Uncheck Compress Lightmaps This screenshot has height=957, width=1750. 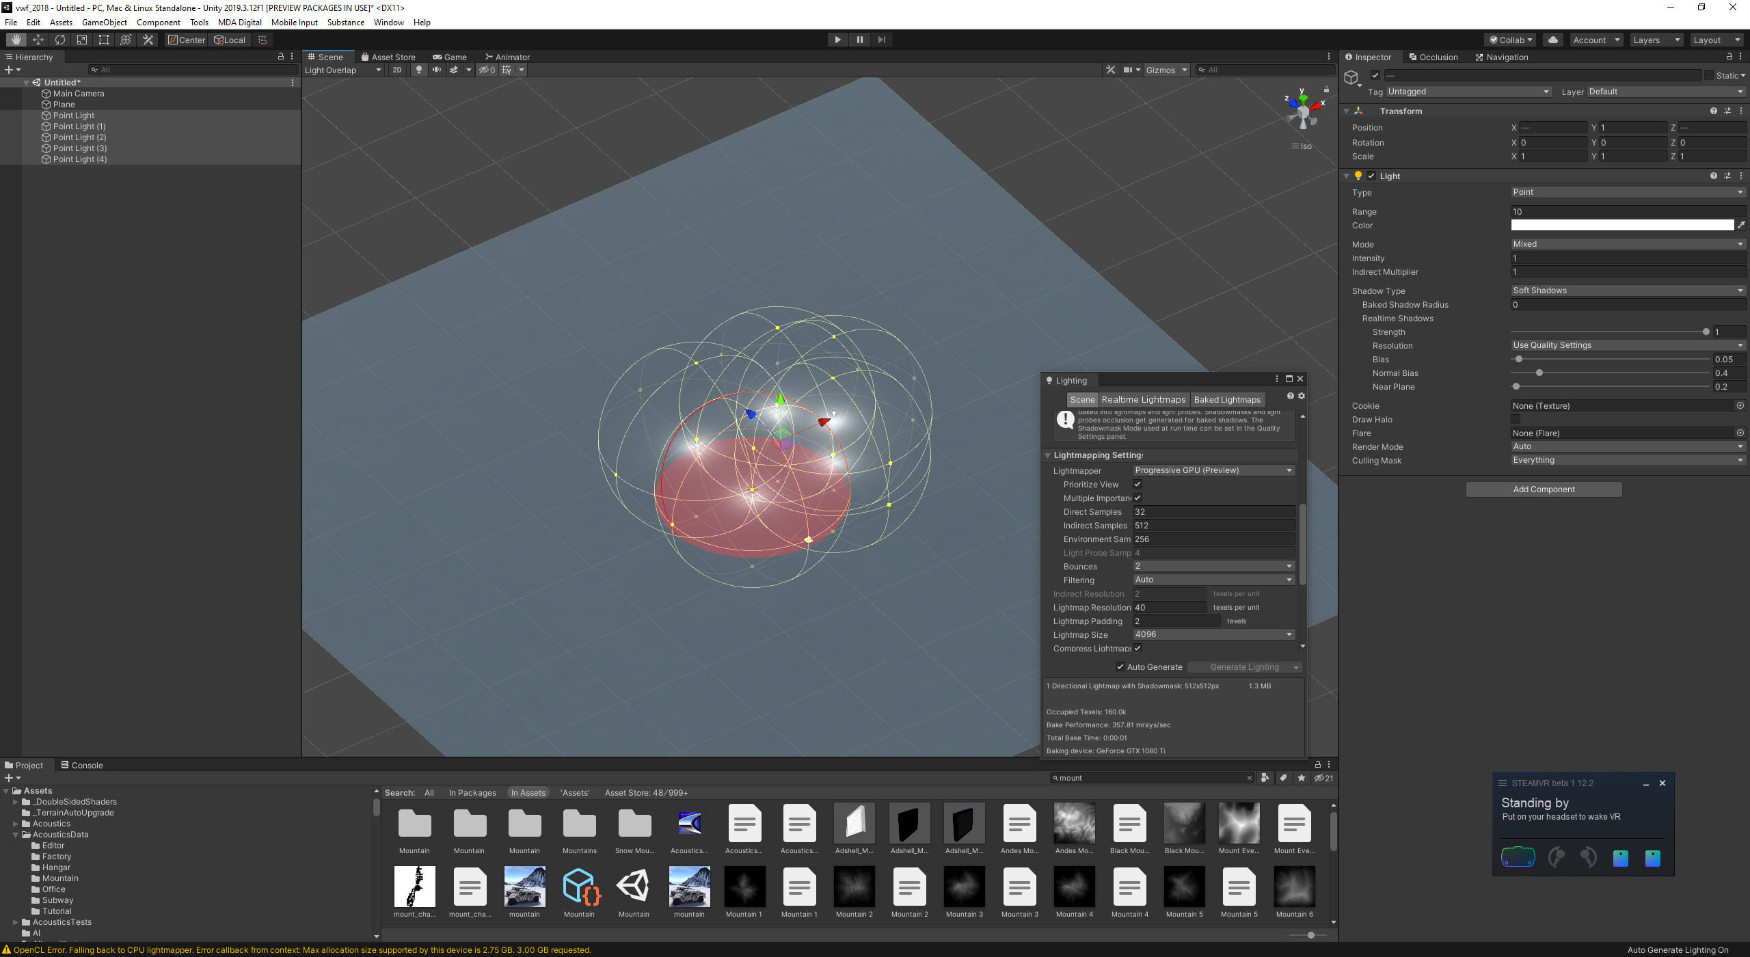[1137, 648]
